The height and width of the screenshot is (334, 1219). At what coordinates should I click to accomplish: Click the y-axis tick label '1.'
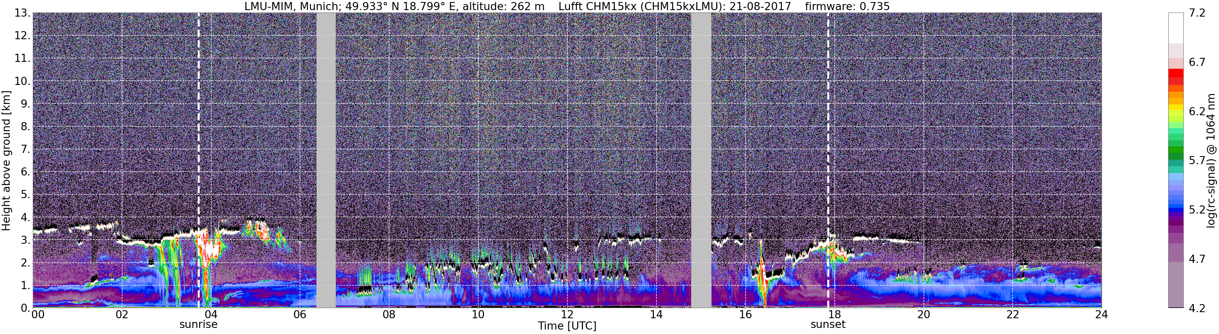[x=26, y=285]
